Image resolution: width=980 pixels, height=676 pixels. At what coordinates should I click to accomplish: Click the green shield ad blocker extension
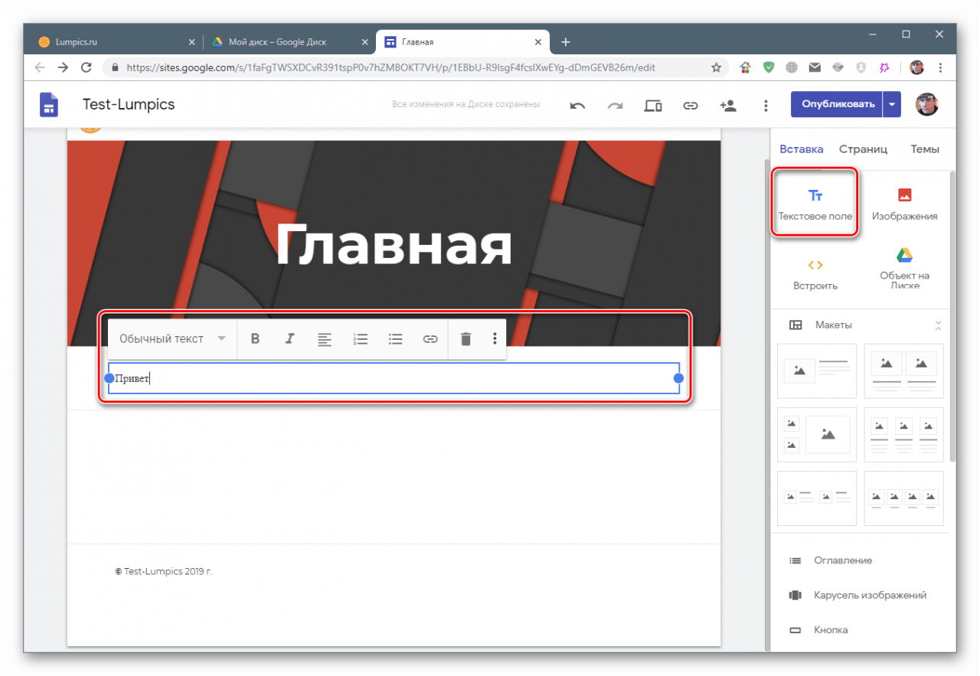(769, 67)
